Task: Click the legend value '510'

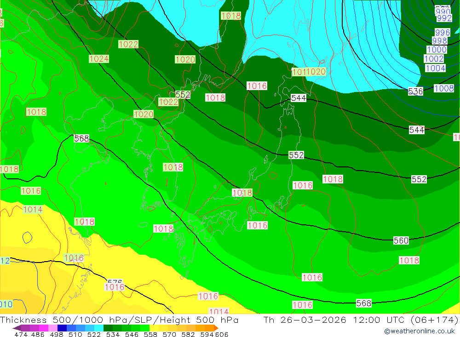Action: (x=75, y=334)
